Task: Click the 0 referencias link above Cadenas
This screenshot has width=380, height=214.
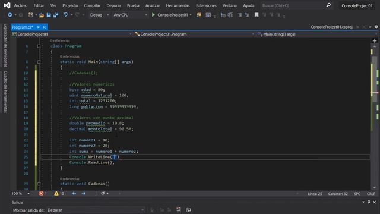Action: click(x=69, y=179)
